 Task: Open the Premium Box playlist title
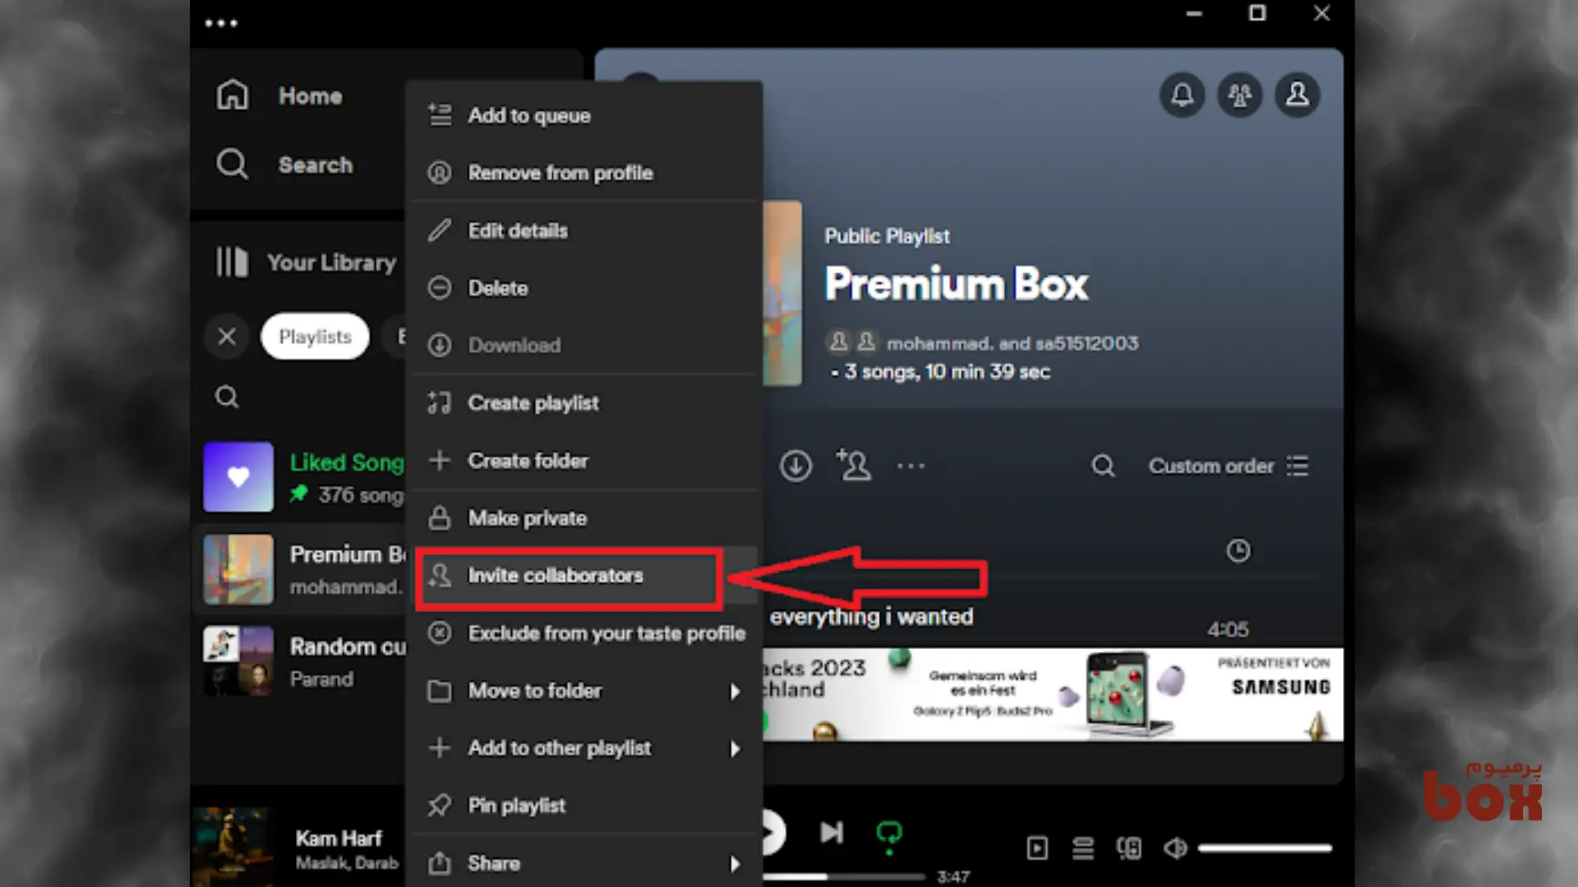956,283
